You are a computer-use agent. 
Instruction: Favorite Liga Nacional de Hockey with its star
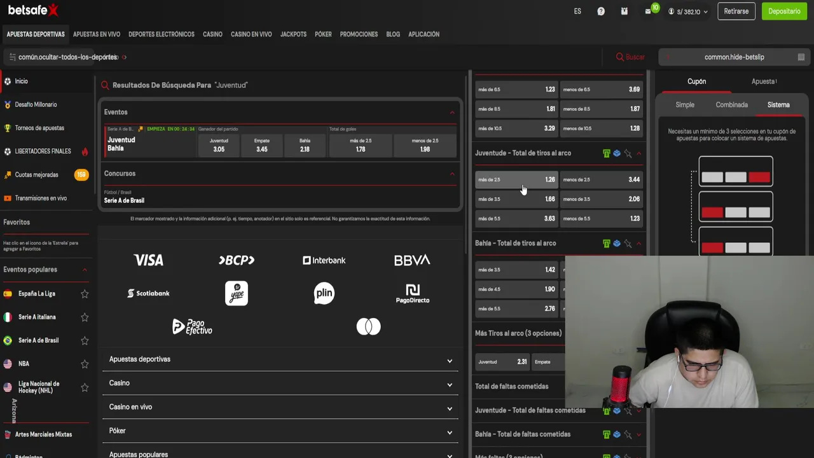85,387
